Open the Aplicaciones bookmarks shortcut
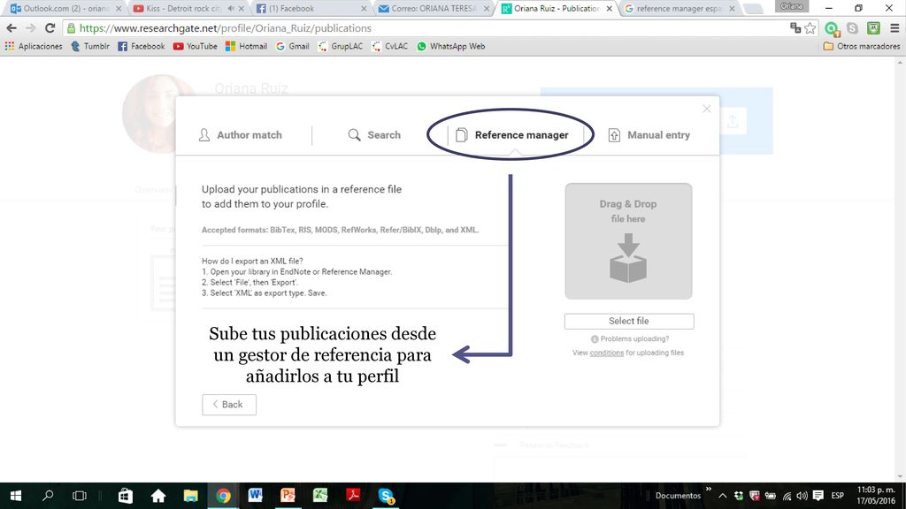The height and width of the screenshot is (509, 906). point(34,46)
